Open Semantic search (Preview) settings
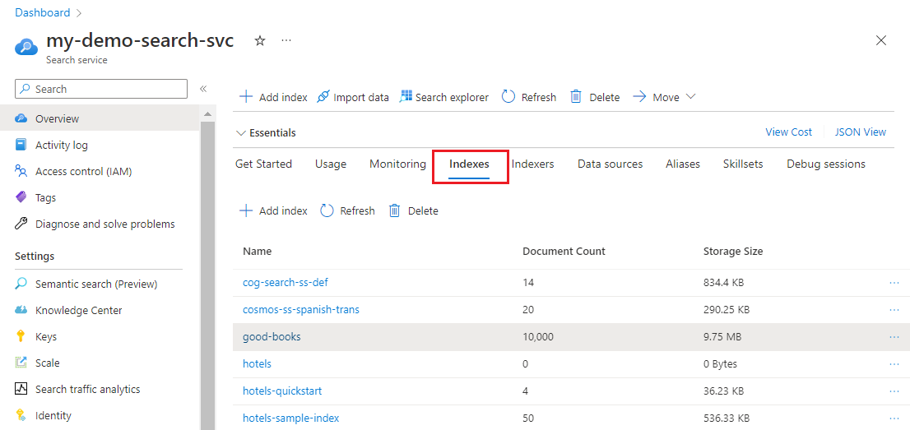 pos(95,284)
